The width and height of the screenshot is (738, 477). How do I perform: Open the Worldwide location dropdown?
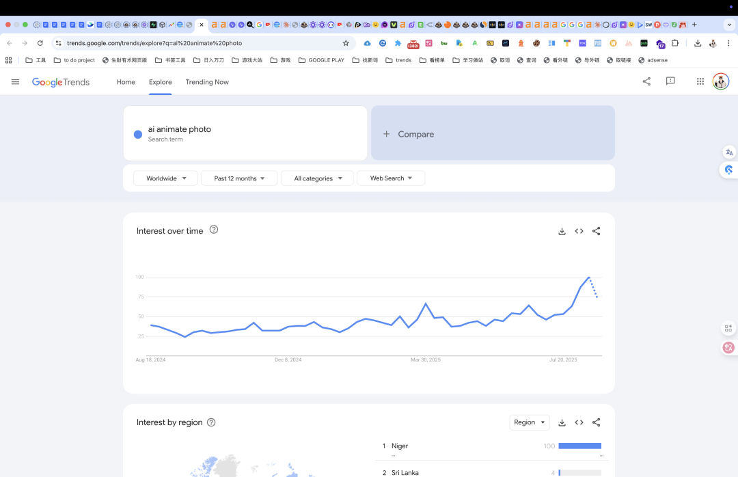pos(165,178)
